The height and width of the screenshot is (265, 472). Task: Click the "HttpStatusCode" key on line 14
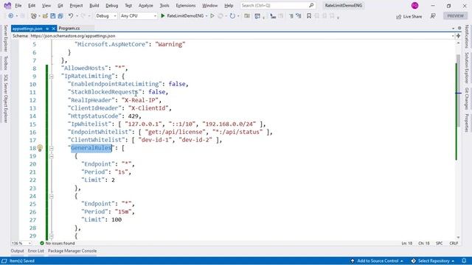click(x=94, y=116)
